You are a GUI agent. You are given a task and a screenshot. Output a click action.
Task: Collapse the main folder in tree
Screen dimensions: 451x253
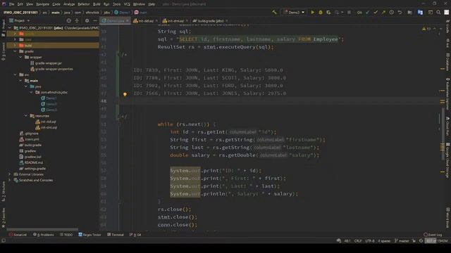tap(20, 81)
